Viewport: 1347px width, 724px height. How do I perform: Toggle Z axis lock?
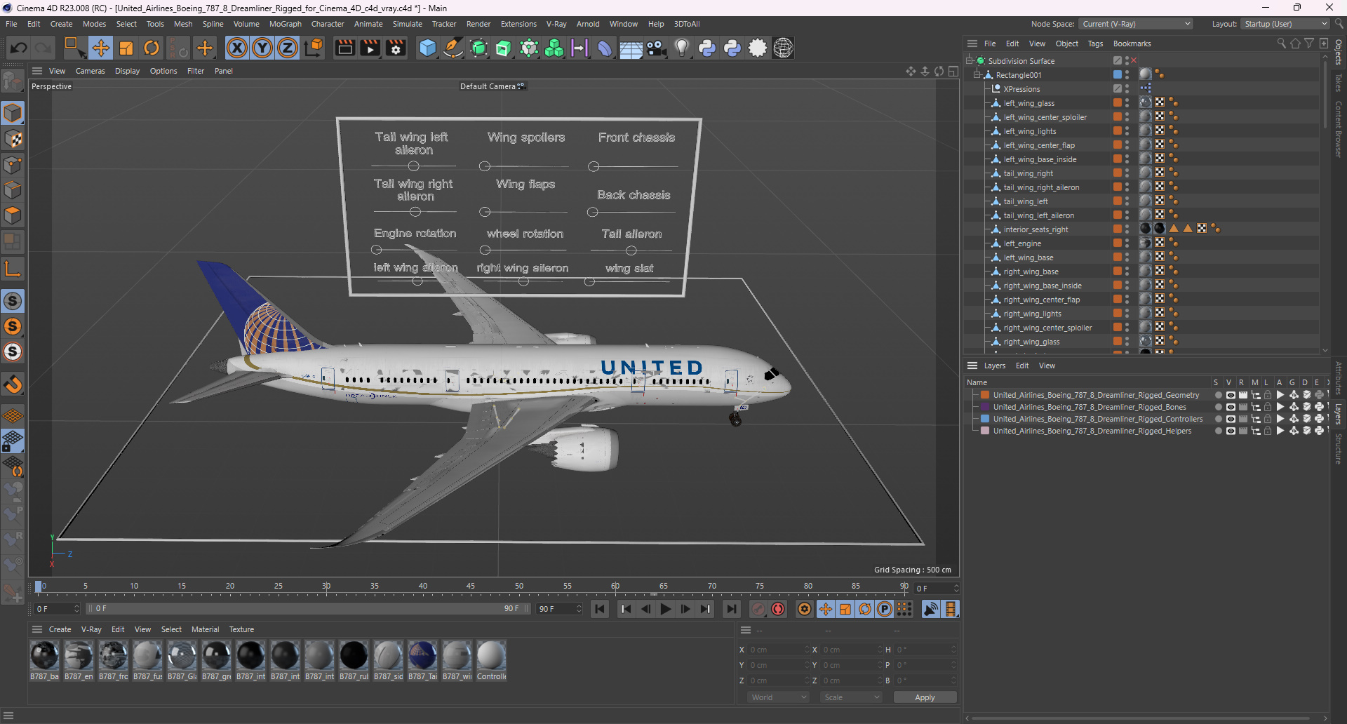click(288, 48)
